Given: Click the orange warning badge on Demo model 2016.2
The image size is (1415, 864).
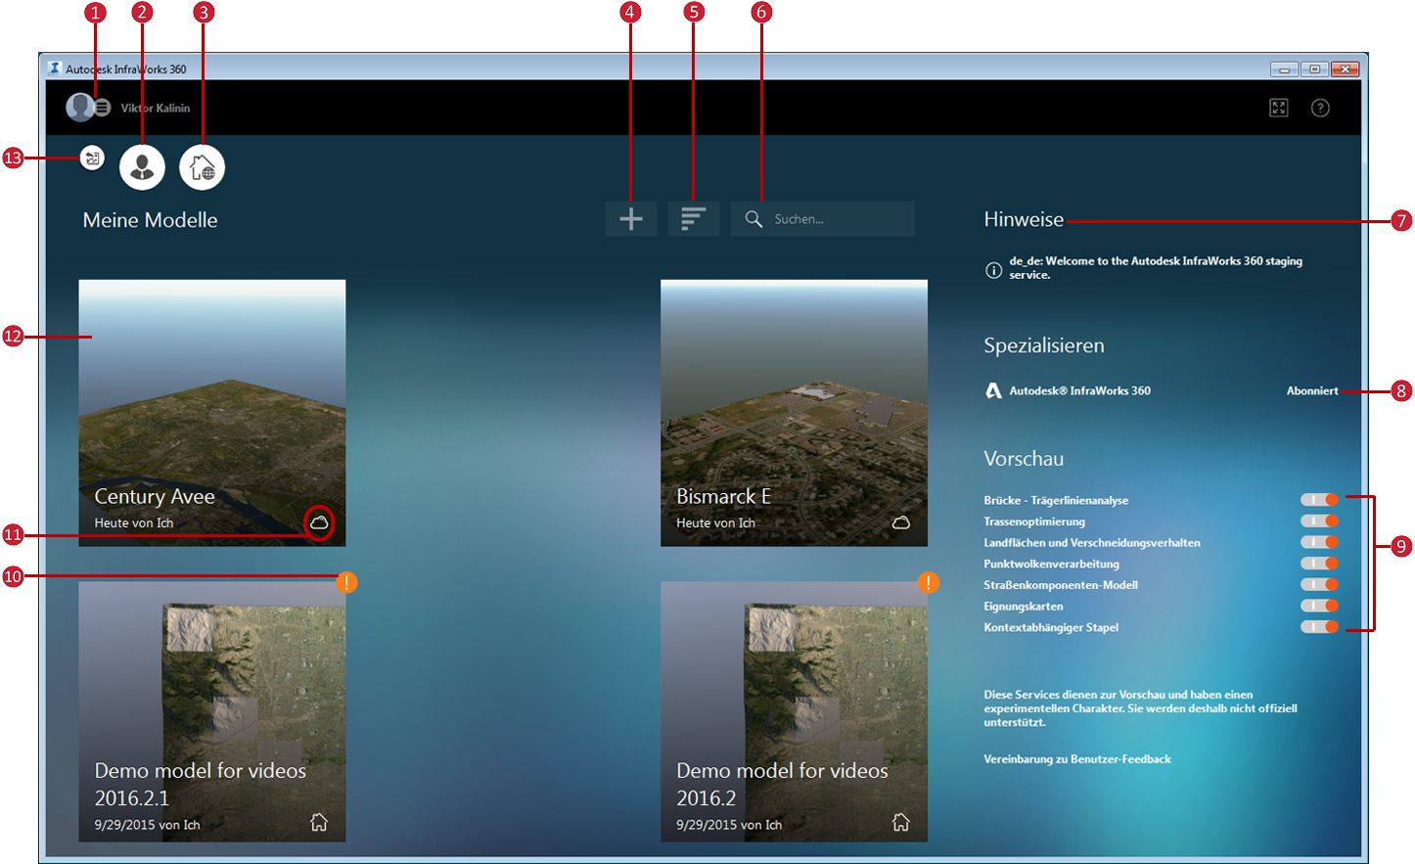Looking at the screenshot, I should tap(929, 582).
